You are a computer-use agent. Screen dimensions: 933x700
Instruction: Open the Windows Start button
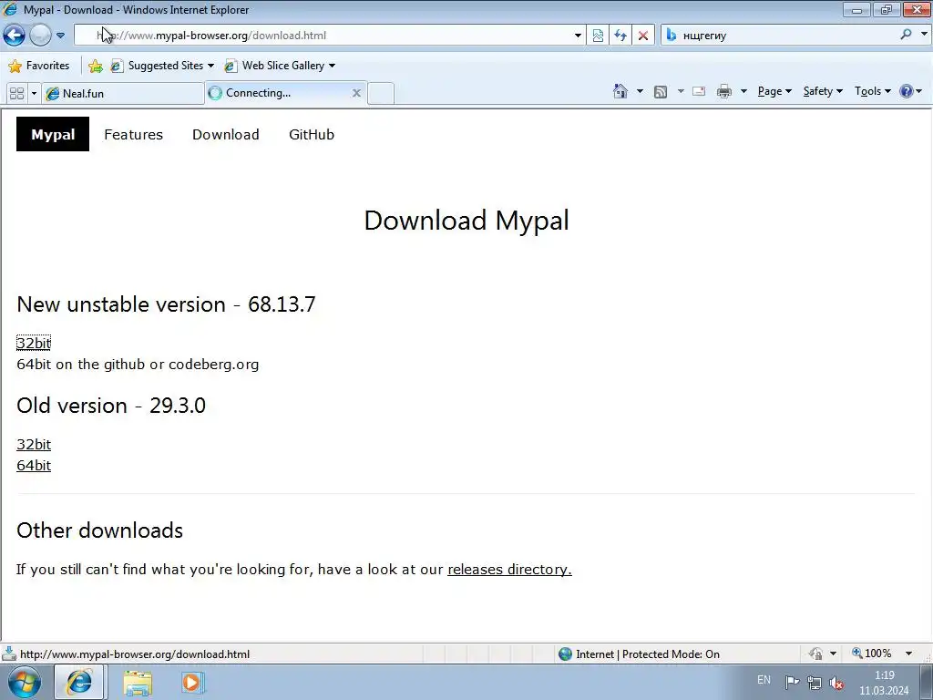coord(25,682)
